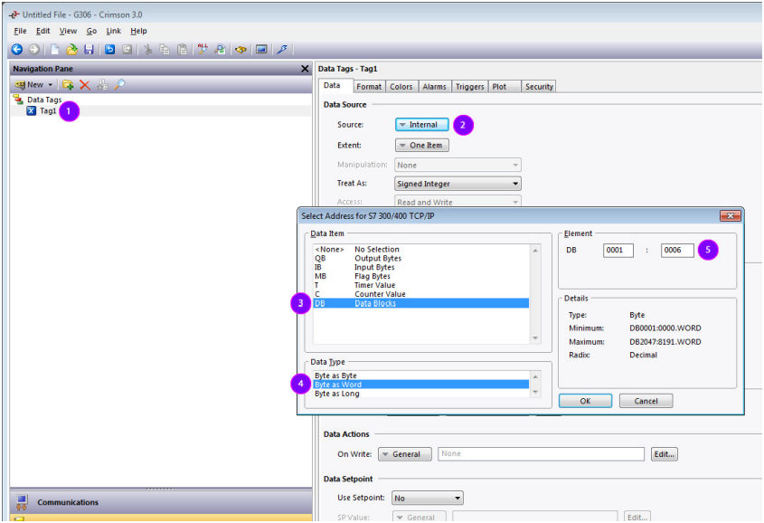
Task: Switch to the Alarms tab
Action: click(x=434, y=86)
